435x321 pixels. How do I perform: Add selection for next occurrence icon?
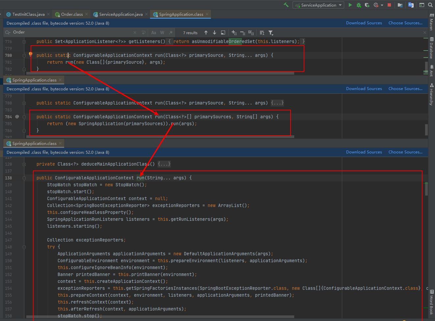click(234, 33)
